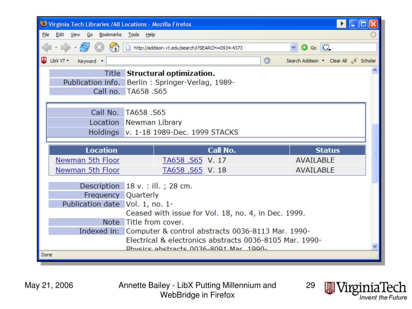
Task: Click the slide number 29
Action: [x=310, y=285]
